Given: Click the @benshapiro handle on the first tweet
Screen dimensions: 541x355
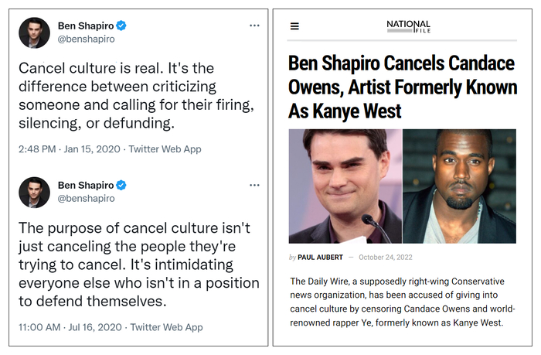Looking at the screenshot, I should pos(87,40).
